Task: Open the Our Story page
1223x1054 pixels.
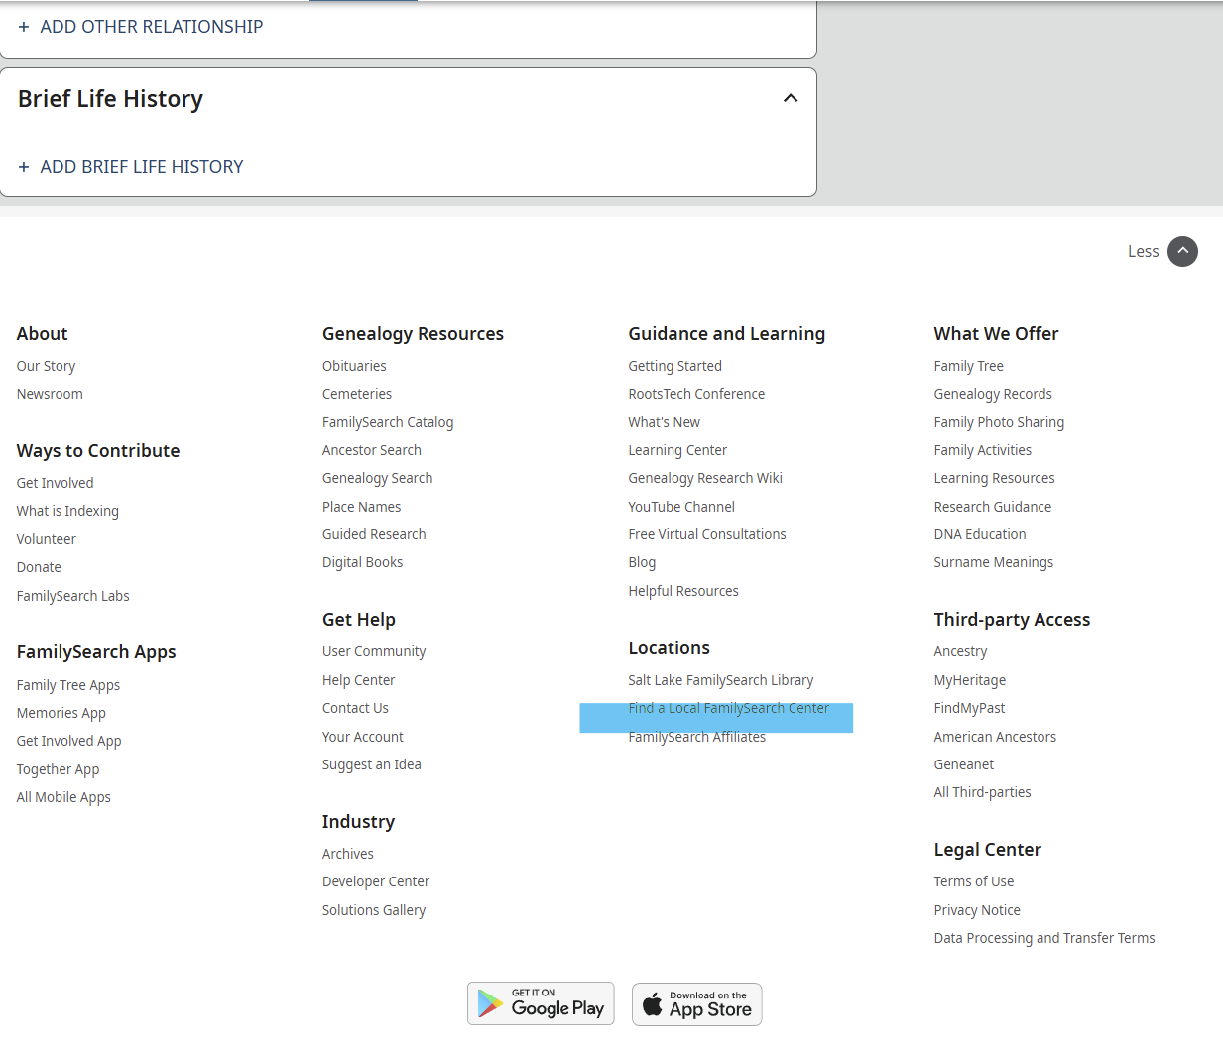Action: coord(46,366)
